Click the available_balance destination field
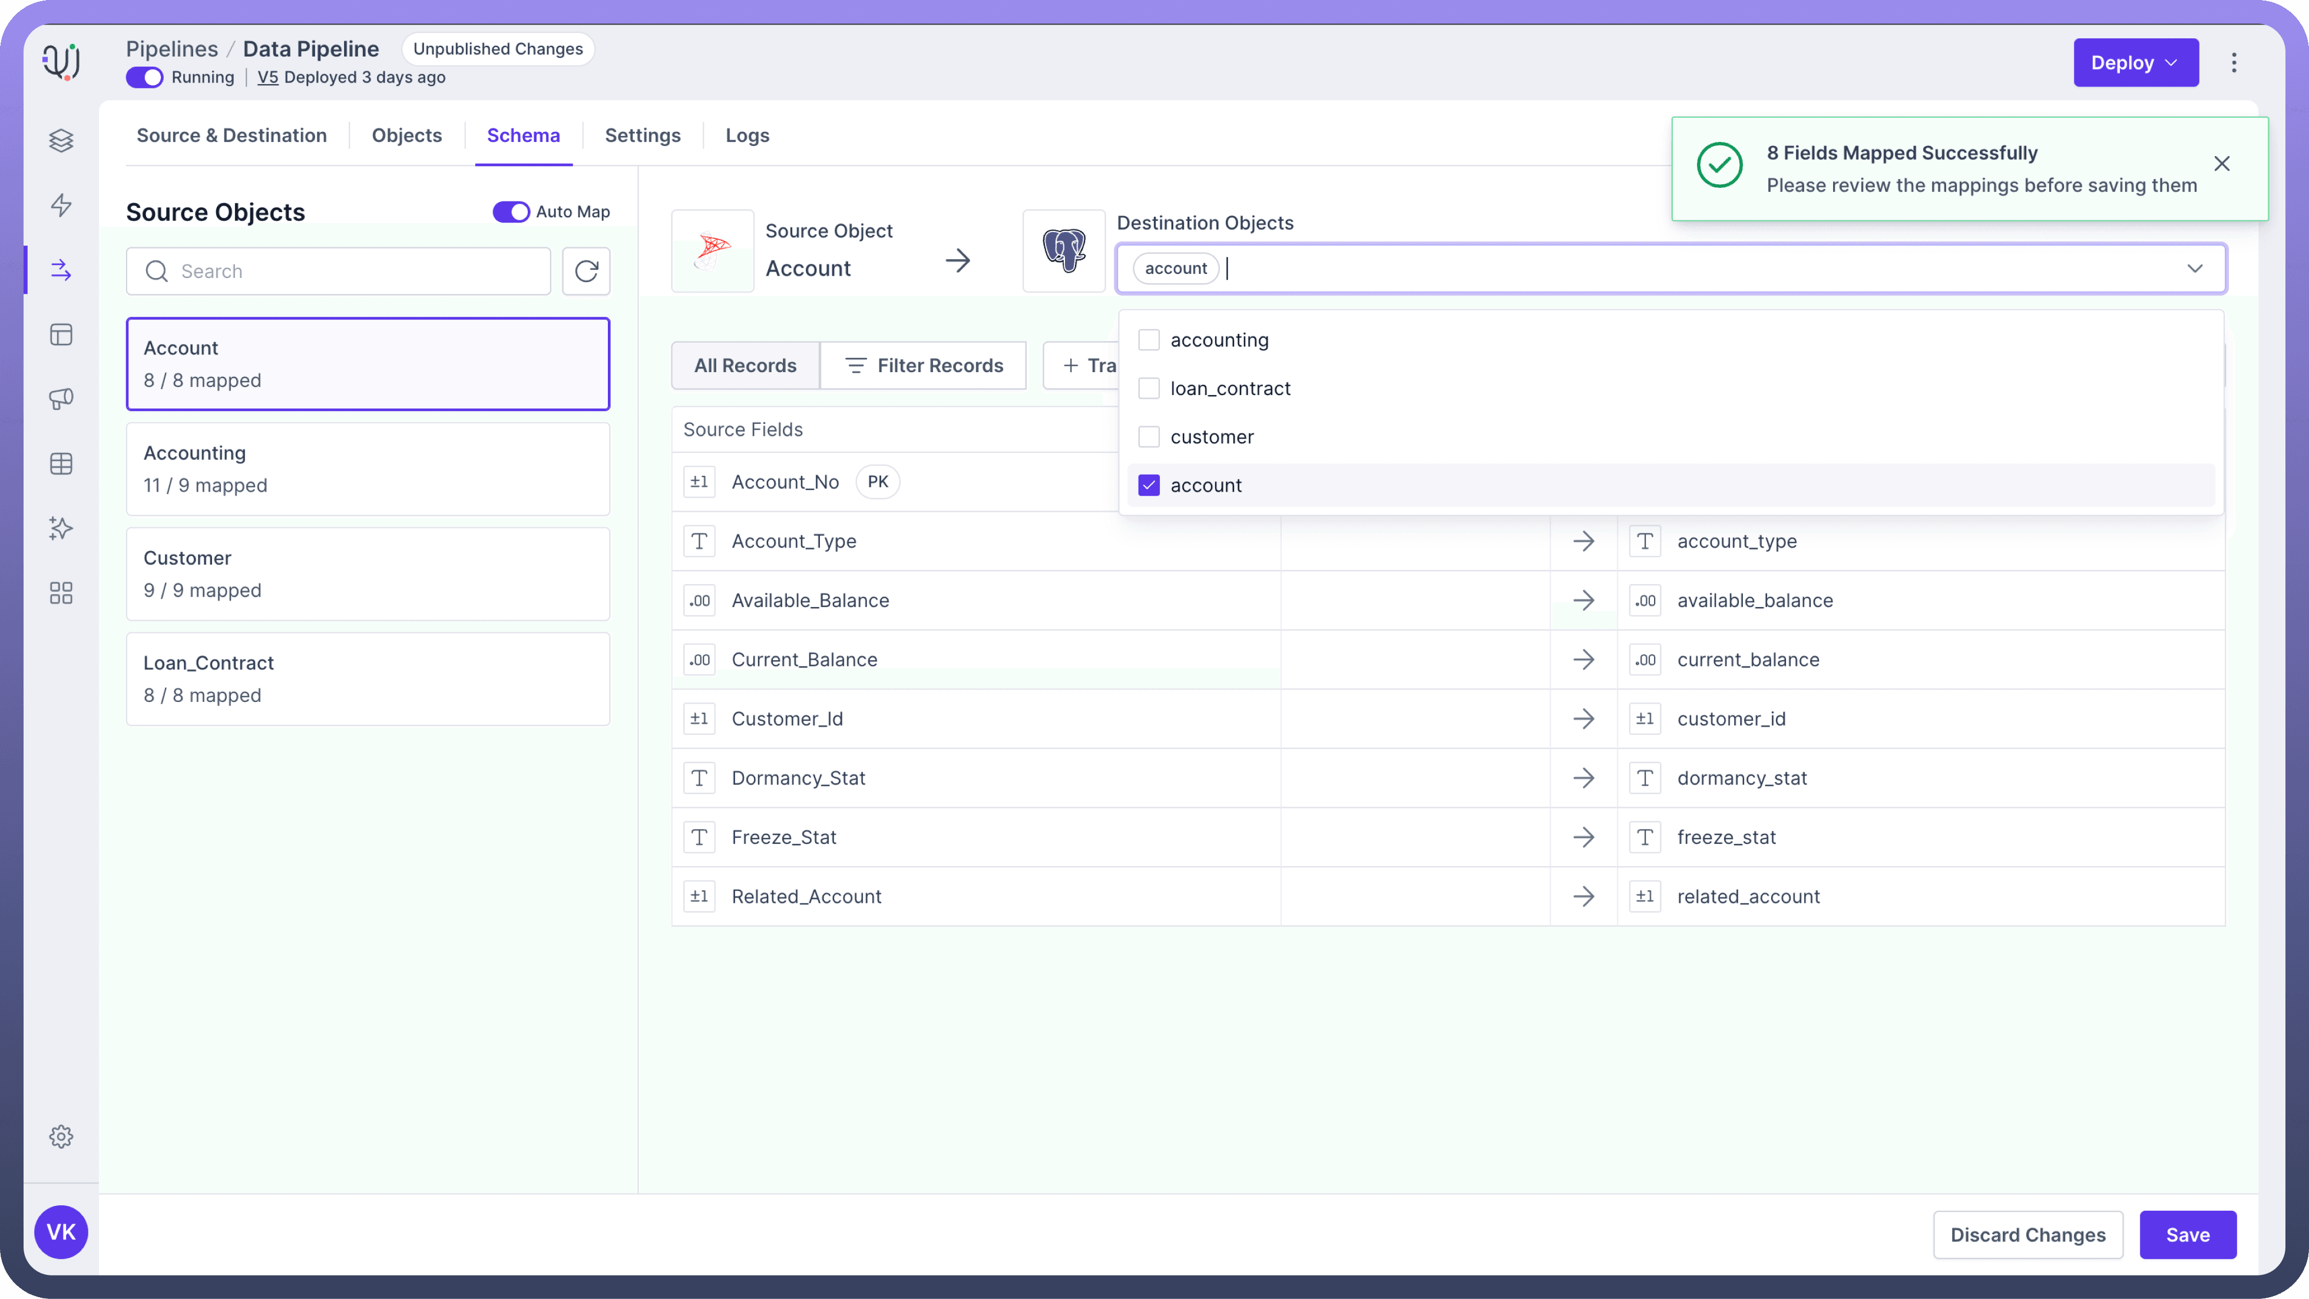 [1754, 600]
